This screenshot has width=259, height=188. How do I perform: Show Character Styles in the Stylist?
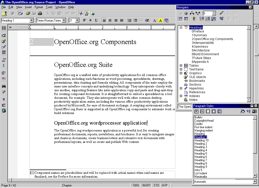[202, 111]
